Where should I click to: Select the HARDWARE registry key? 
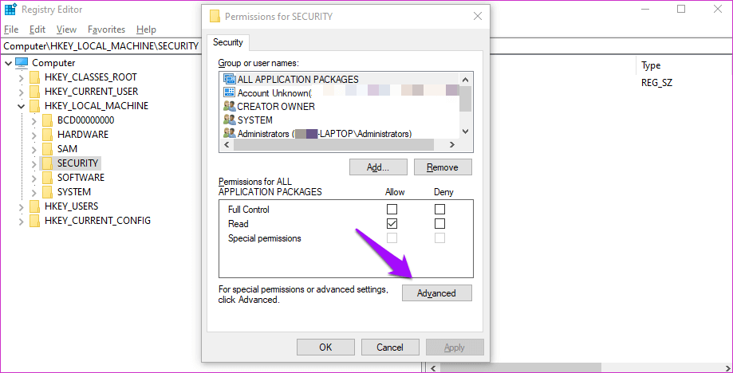click(82, 135)
